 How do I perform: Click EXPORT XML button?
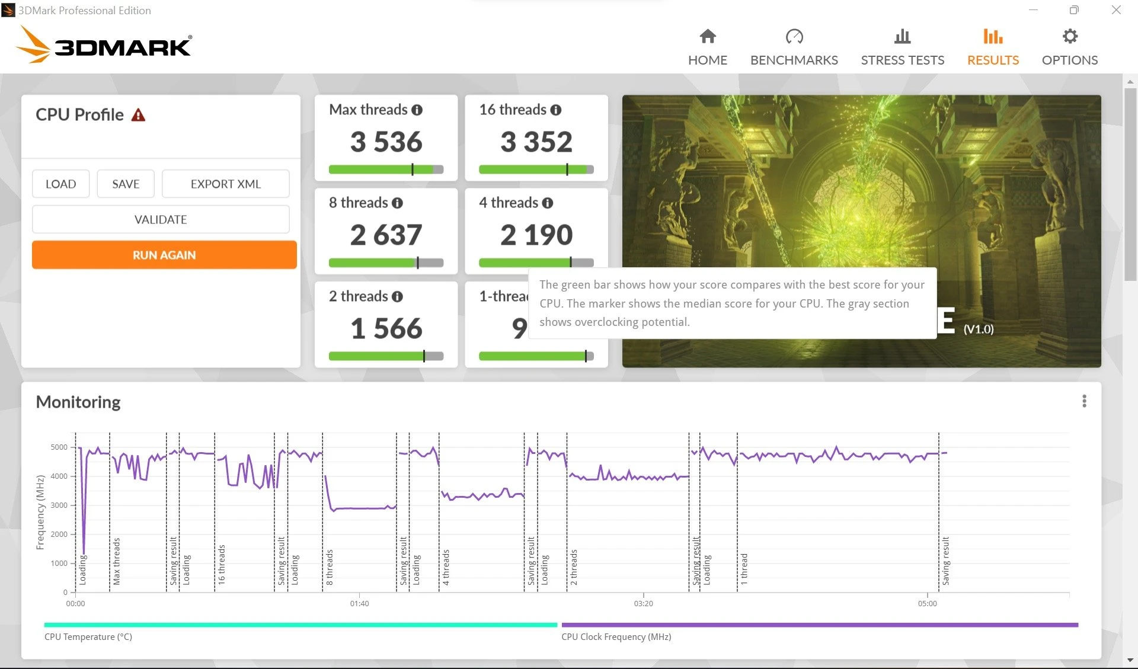(225, 184)
